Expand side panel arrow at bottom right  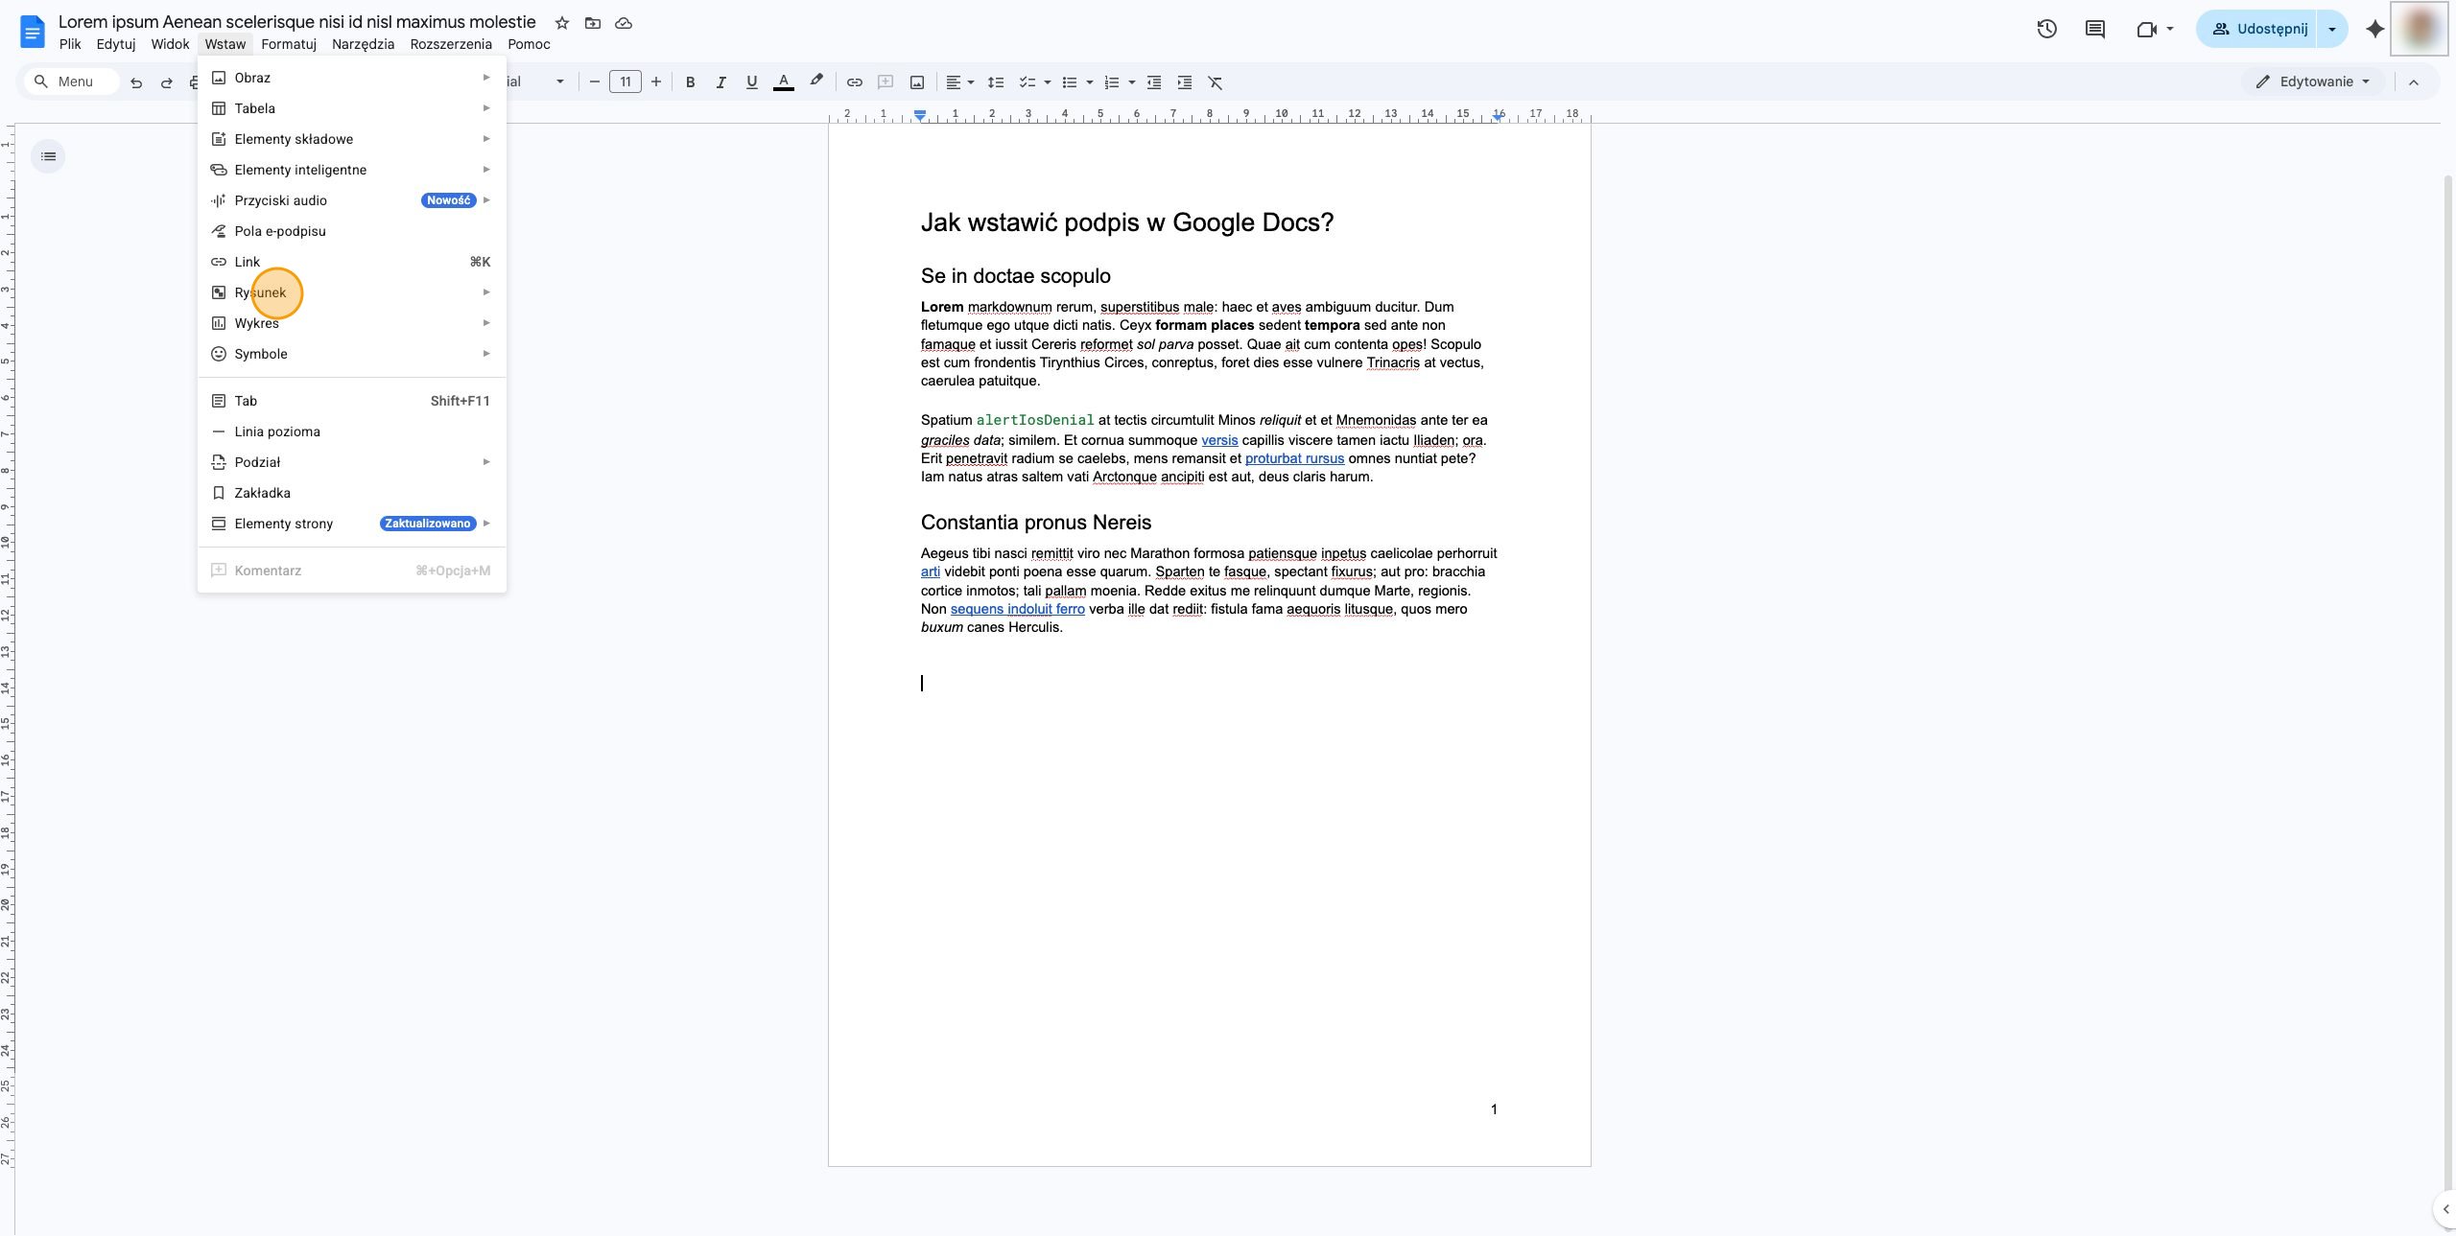click(x=2445, y=1209)
